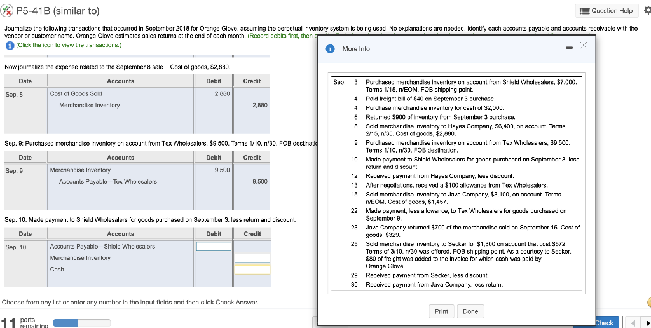The height and width of the screenshot is (328, 651).
Task: Click the Sep. 10 Merchandise Inventory credit field
Action: [x=252, y=258]
